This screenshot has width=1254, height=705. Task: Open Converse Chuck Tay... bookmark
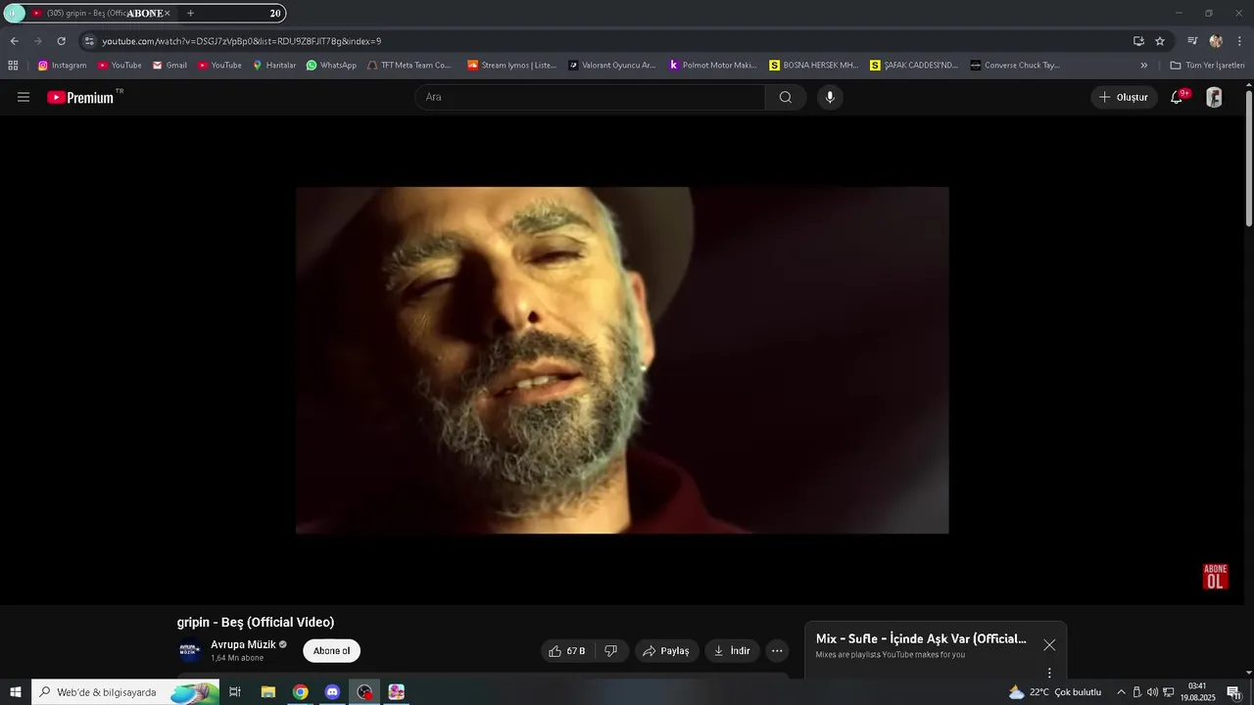[1015, 66]
